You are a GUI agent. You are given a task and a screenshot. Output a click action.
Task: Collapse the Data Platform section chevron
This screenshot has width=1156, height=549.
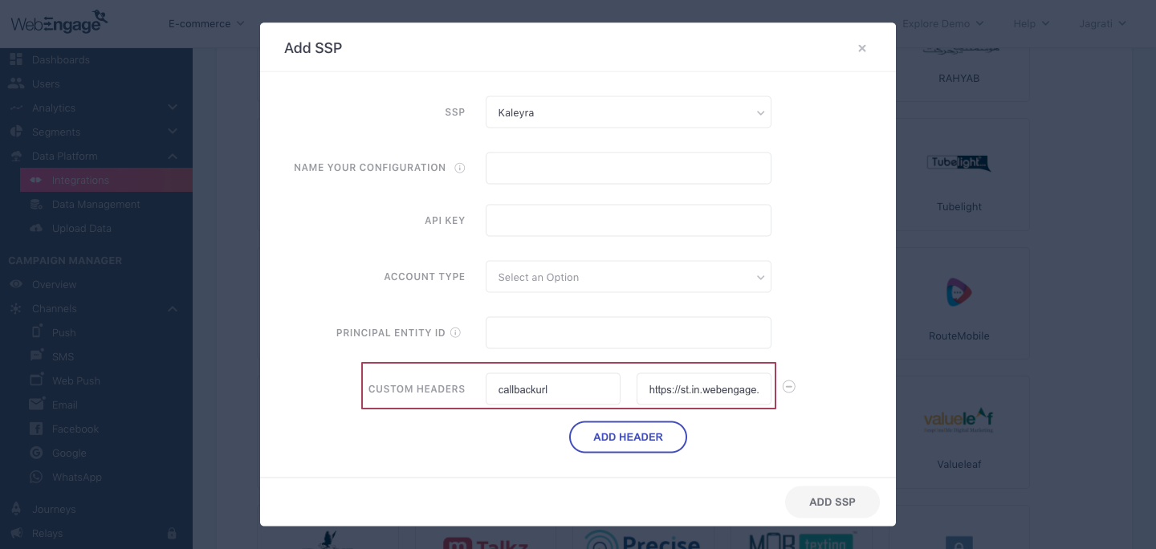tap(173, 156)
